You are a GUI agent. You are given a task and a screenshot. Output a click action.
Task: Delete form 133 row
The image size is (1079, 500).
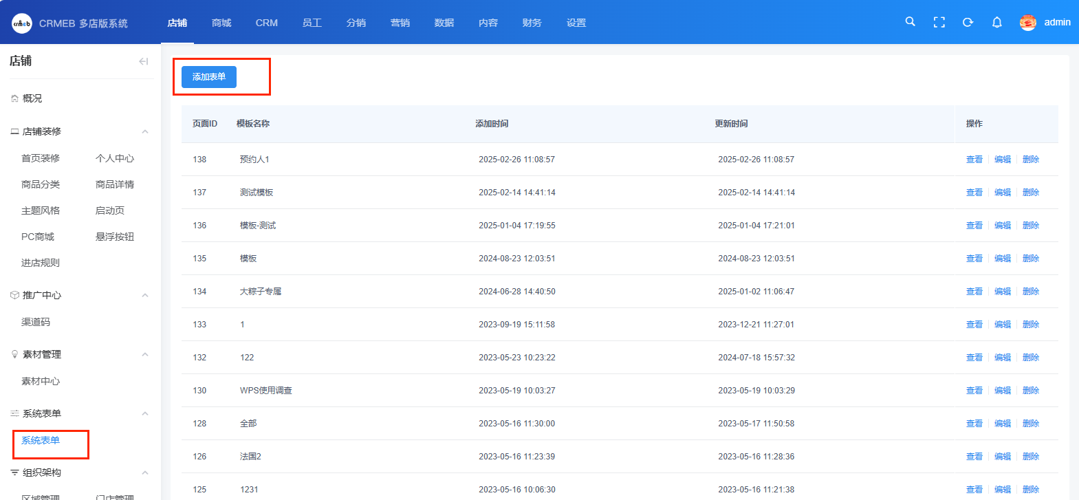(1031, 325)
